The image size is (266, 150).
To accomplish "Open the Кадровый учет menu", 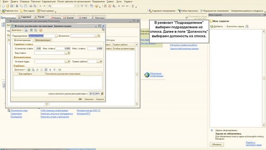I will coord(49,2).
